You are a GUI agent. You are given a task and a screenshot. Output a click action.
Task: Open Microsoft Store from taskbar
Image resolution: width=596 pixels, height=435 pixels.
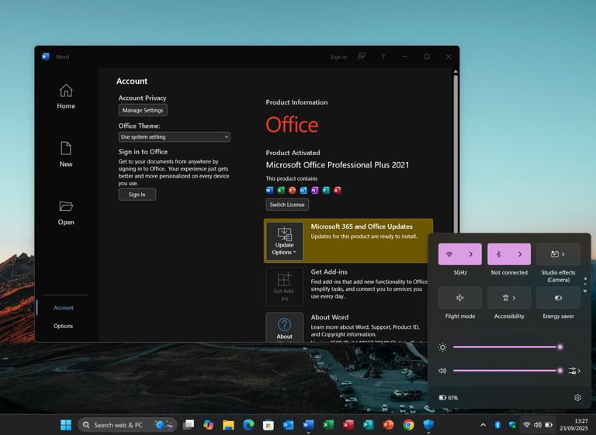(269, 425)
